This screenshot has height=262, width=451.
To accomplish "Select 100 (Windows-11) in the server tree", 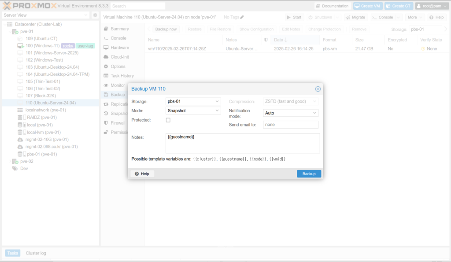I will pyautogui.click(x=42, y=46).
